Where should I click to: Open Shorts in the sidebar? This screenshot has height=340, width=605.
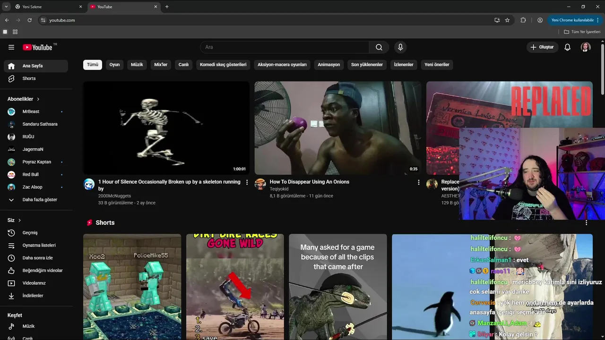[x=36, y=78]
